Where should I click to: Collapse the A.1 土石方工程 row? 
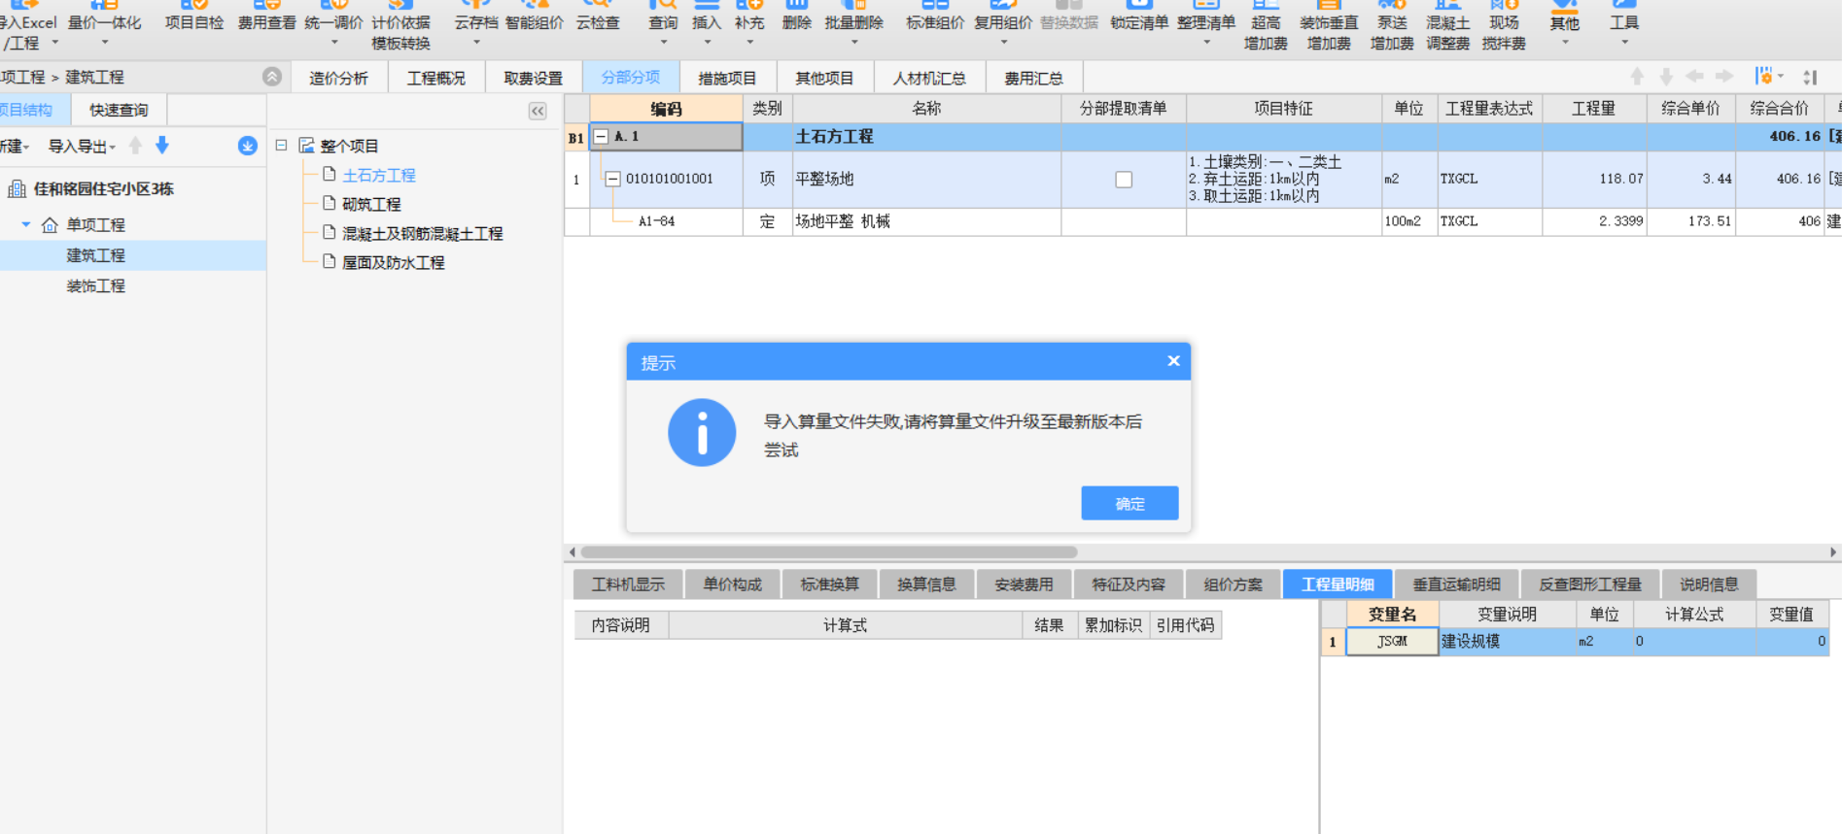[x=602, y=137]
